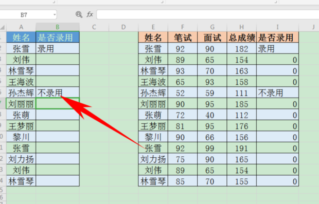Select column H header

pos(241,27)
